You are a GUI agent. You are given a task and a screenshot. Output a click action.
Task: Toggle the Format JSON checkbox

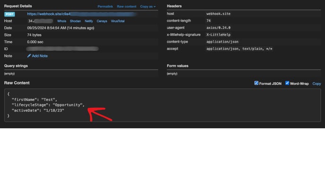(x=257, y=83)
